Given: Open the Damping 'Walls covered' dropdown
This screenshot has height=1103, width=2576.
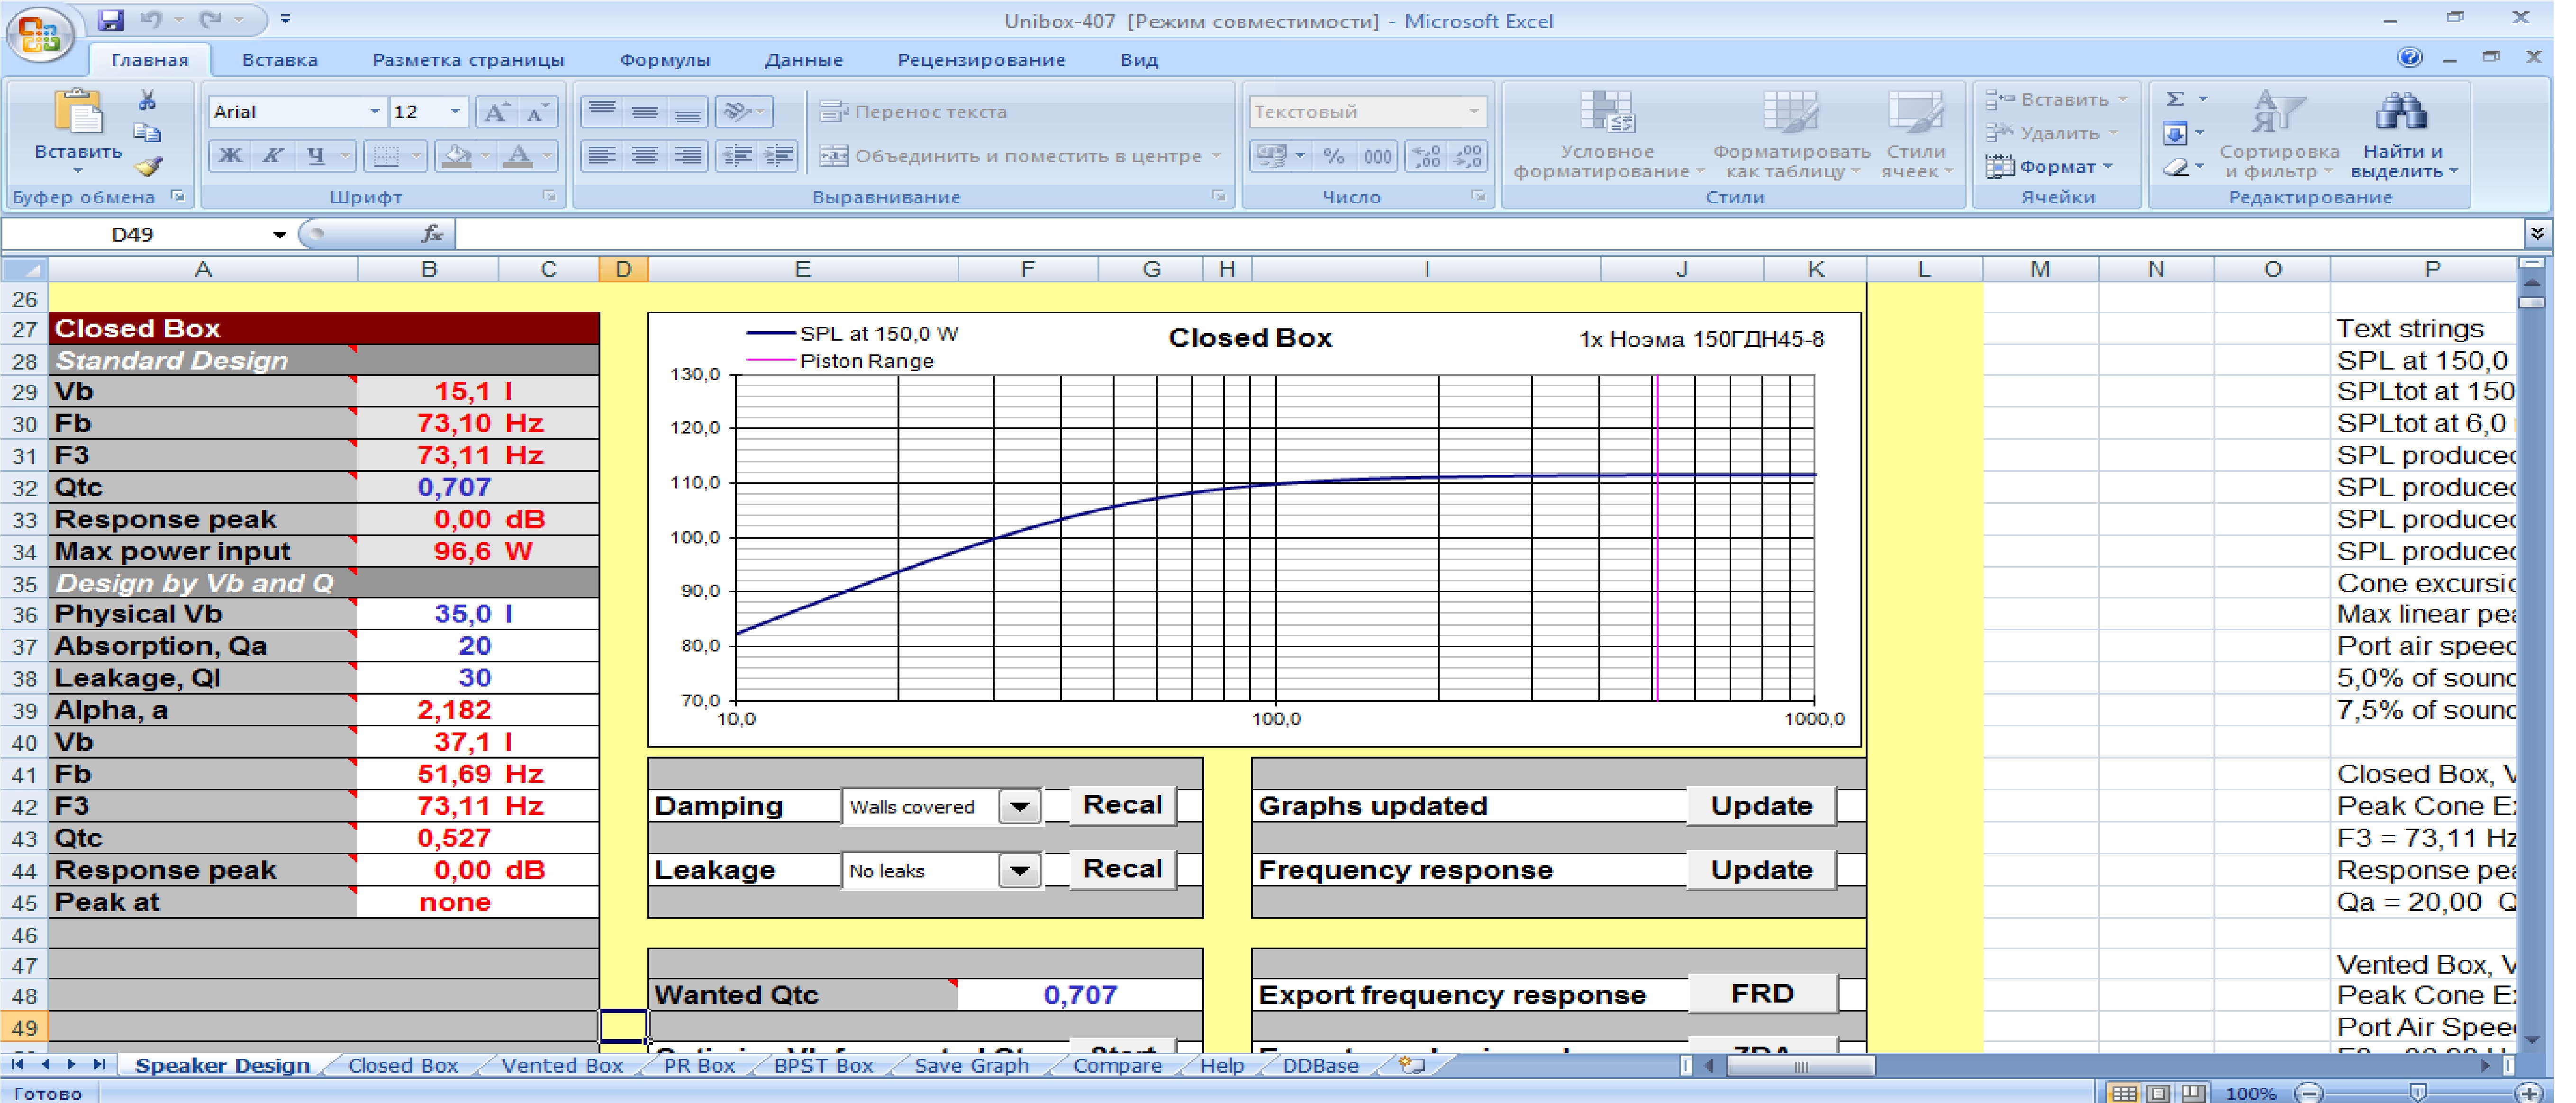Looking at the screenshot, I should (1019, 807).
